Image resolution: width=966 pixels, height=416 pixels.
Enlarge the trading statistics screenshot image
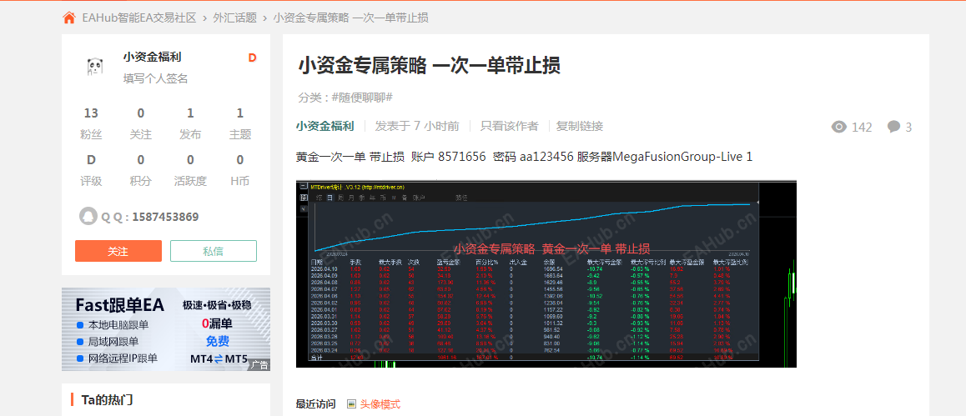tap(546, 273)
